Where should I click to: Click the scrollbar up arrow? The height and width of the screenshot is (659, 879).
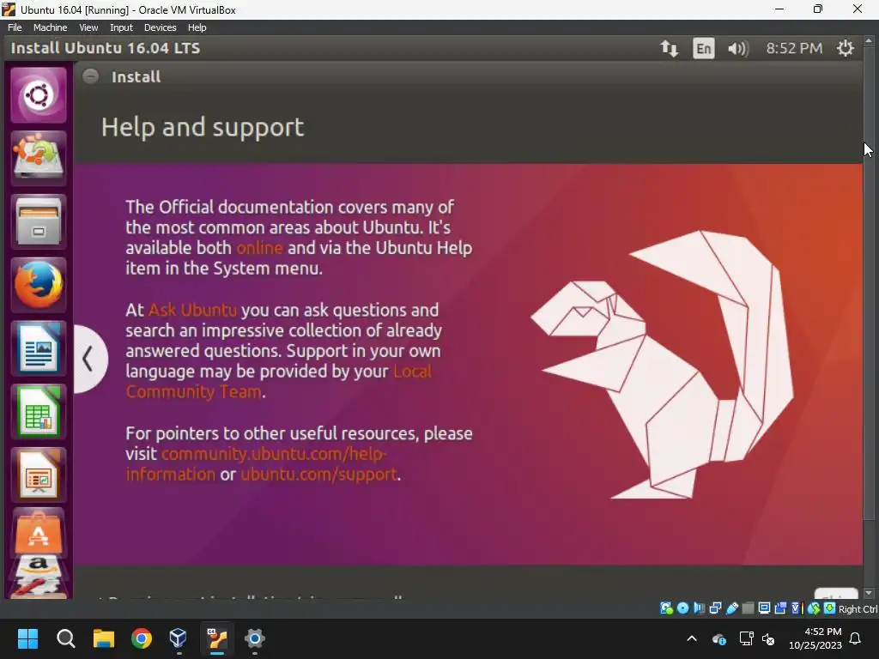[x=869, y=41]
